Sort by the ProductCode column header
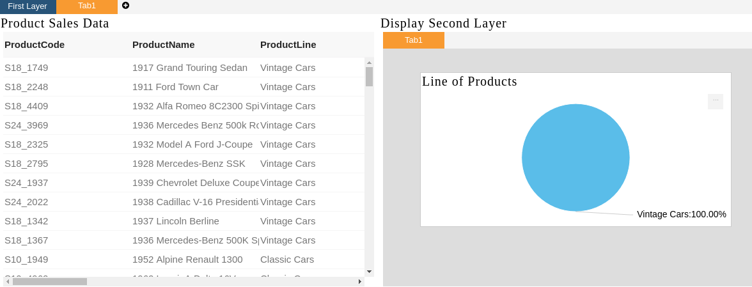The height and width of the screenshot is (287, 752). 35,45
